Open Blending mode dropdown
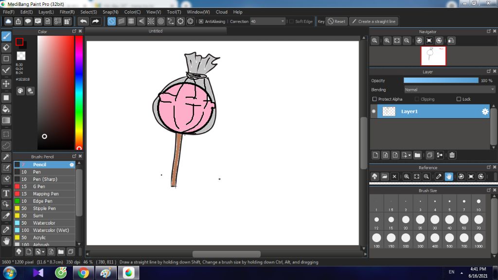This screenshot has height=280, width=498. coord(449,90)
